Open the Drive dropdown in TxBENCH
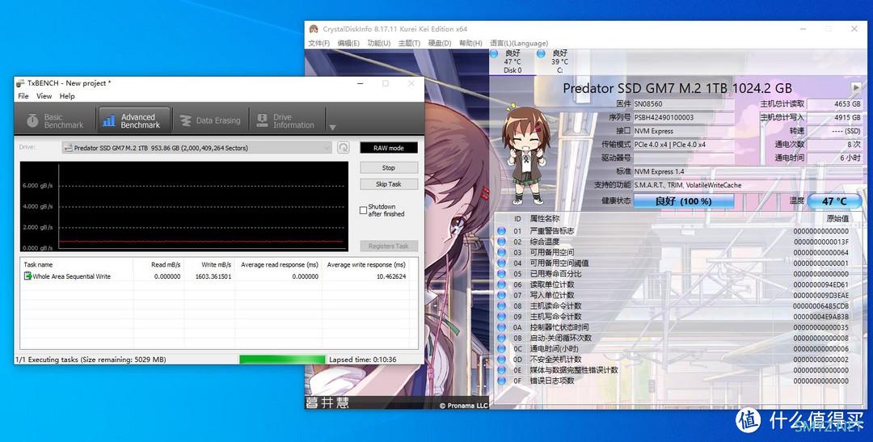873x442 pixels. point(197,148)
